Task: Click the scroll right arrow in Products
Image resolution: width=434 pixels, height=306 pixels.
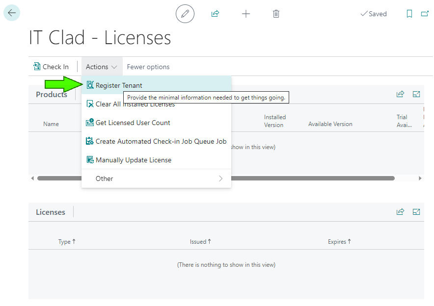Action: (x=420, y=178)
